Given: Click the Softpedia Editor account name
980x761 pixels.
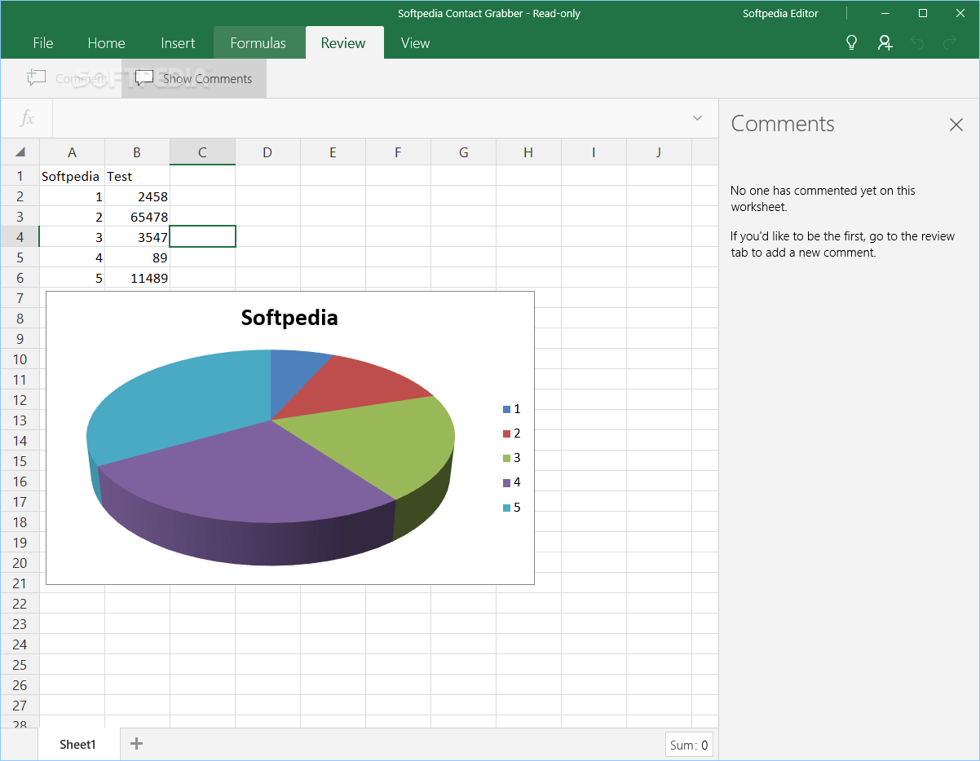Looking at the screenshot, I should 780,13.
